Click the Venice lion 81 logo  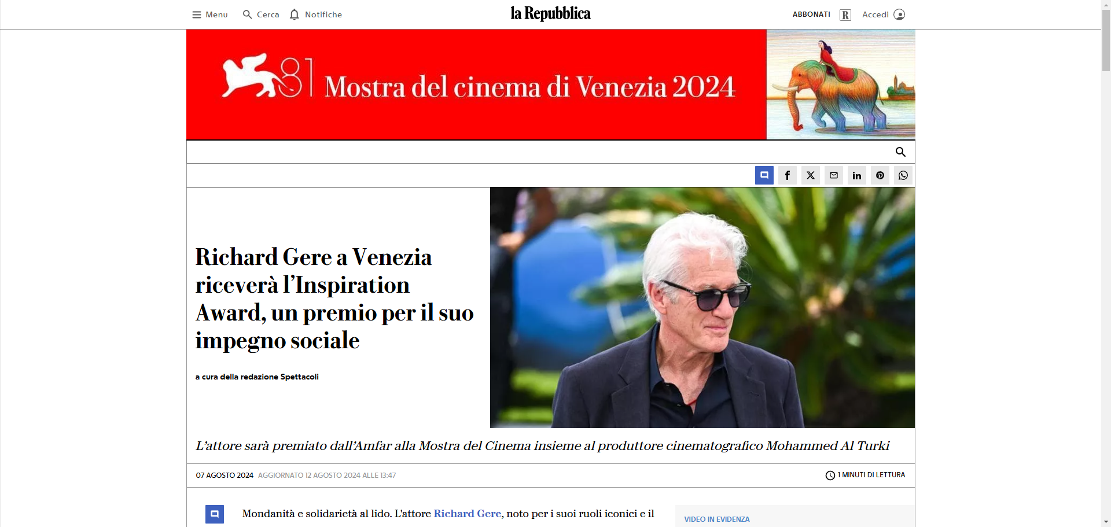click(267, 77)
